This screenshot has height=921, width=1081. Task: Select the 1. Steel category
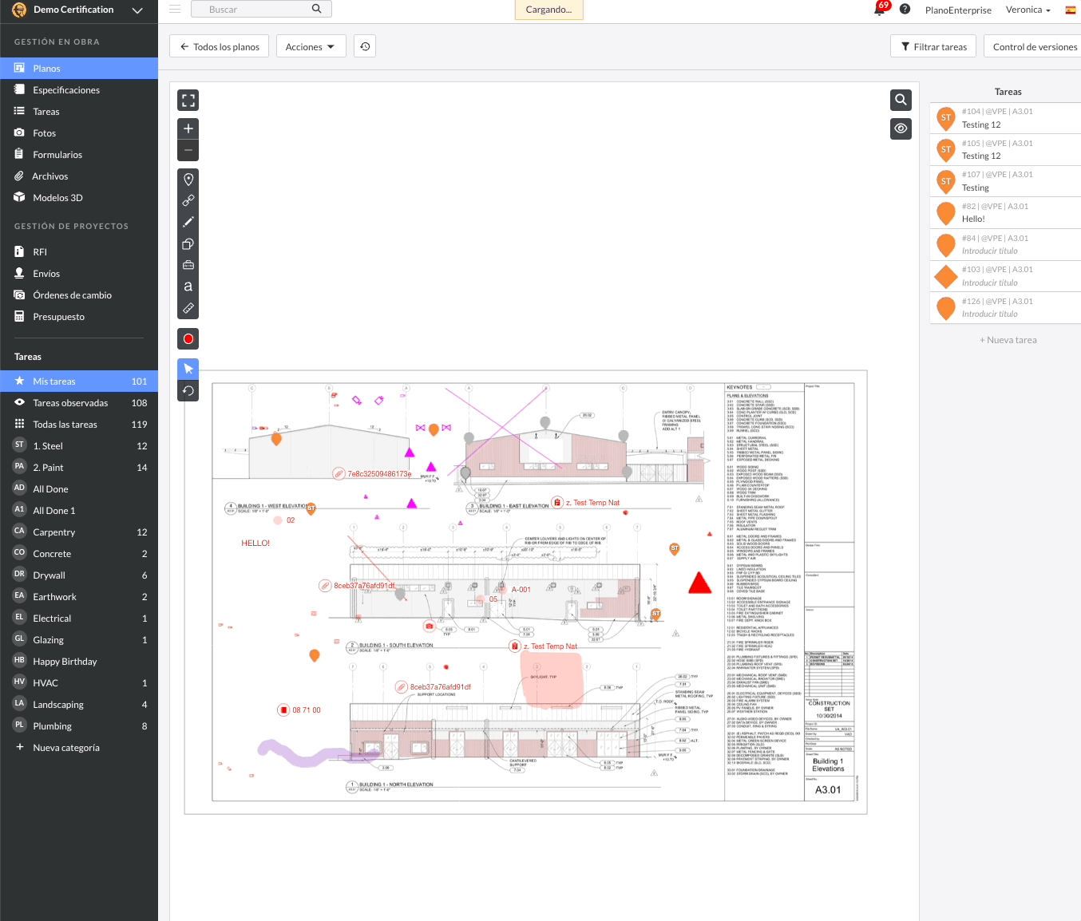coord(79,446)
